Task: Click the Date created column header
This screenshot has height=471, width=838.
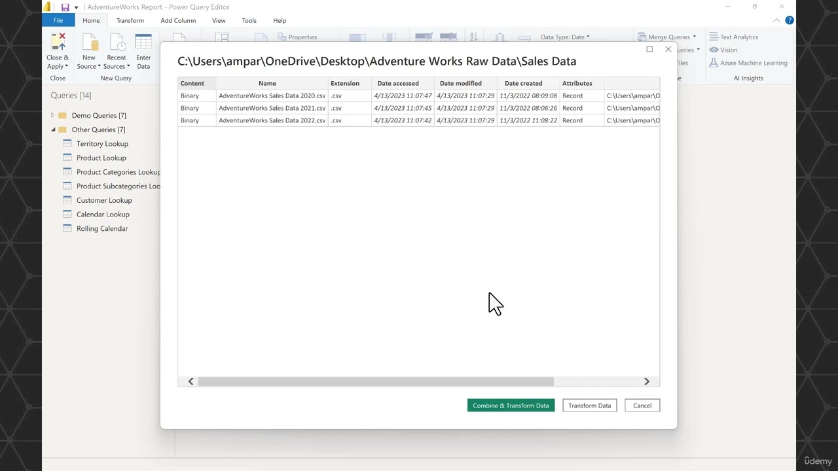Action: tap(528, 83)
